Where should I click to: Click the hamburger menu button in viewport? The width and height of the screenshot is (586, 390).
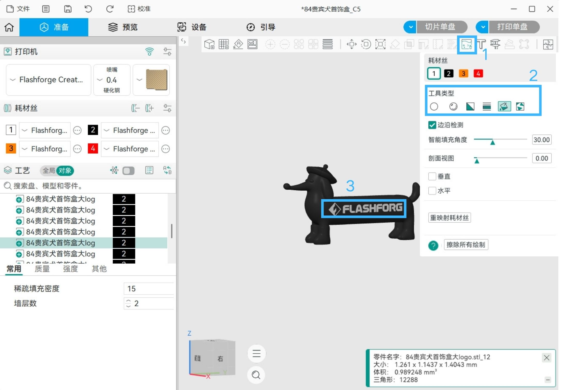[256, 353]
